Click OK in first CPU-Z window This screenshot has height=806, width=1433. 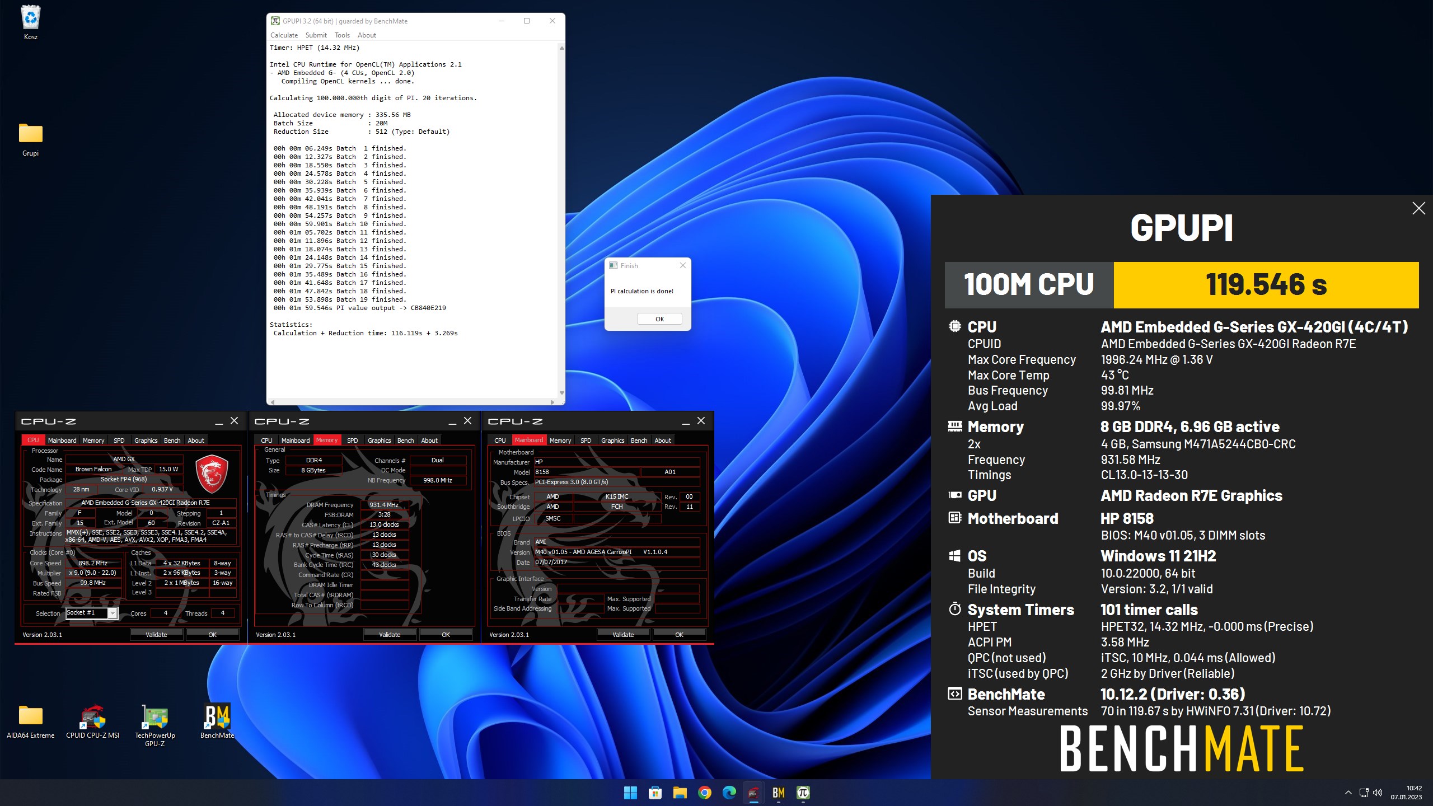coord(212,635)
